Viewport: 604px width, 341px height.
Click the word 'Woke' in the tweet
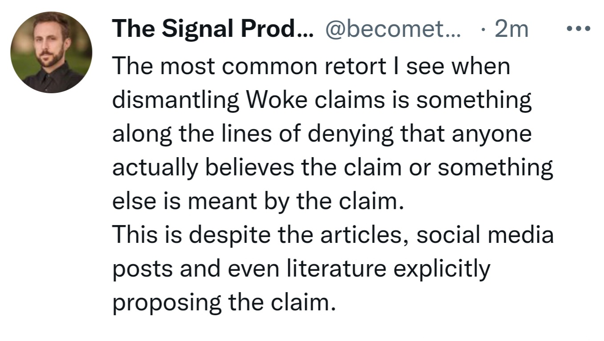point(276,100)
